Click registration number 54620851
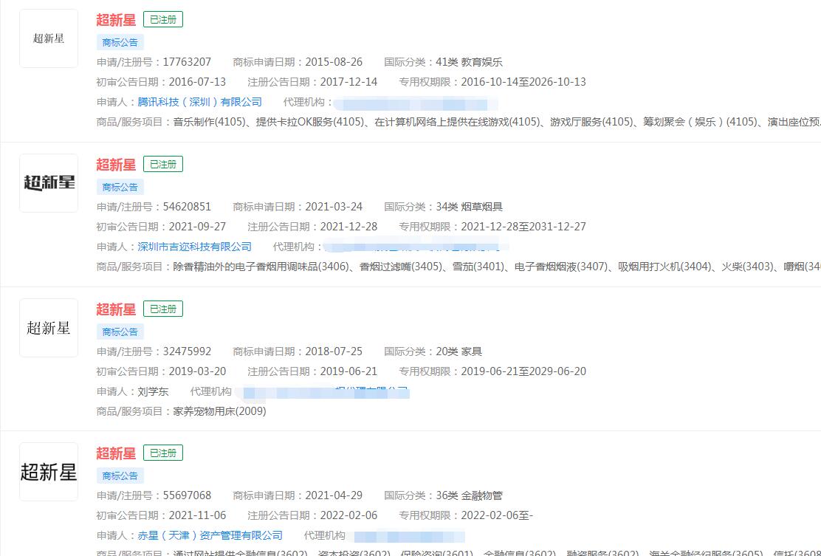The width and height of the screenshot is (821, 556). [x=187, y=207]
